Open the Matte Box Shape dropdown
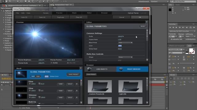 (125, 57)
